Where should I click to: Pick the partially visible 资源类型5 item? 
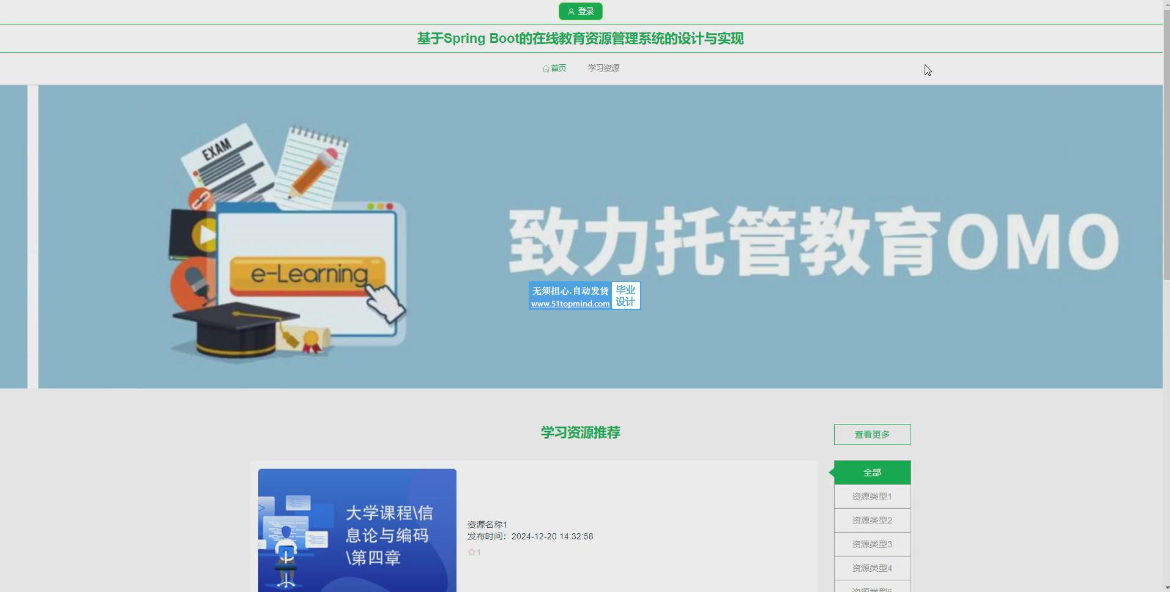[872, 588]
